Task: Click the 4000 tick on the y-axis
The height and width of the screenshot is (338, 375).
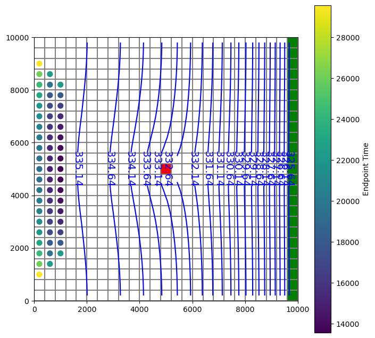Action: click(x=19, y=196)
